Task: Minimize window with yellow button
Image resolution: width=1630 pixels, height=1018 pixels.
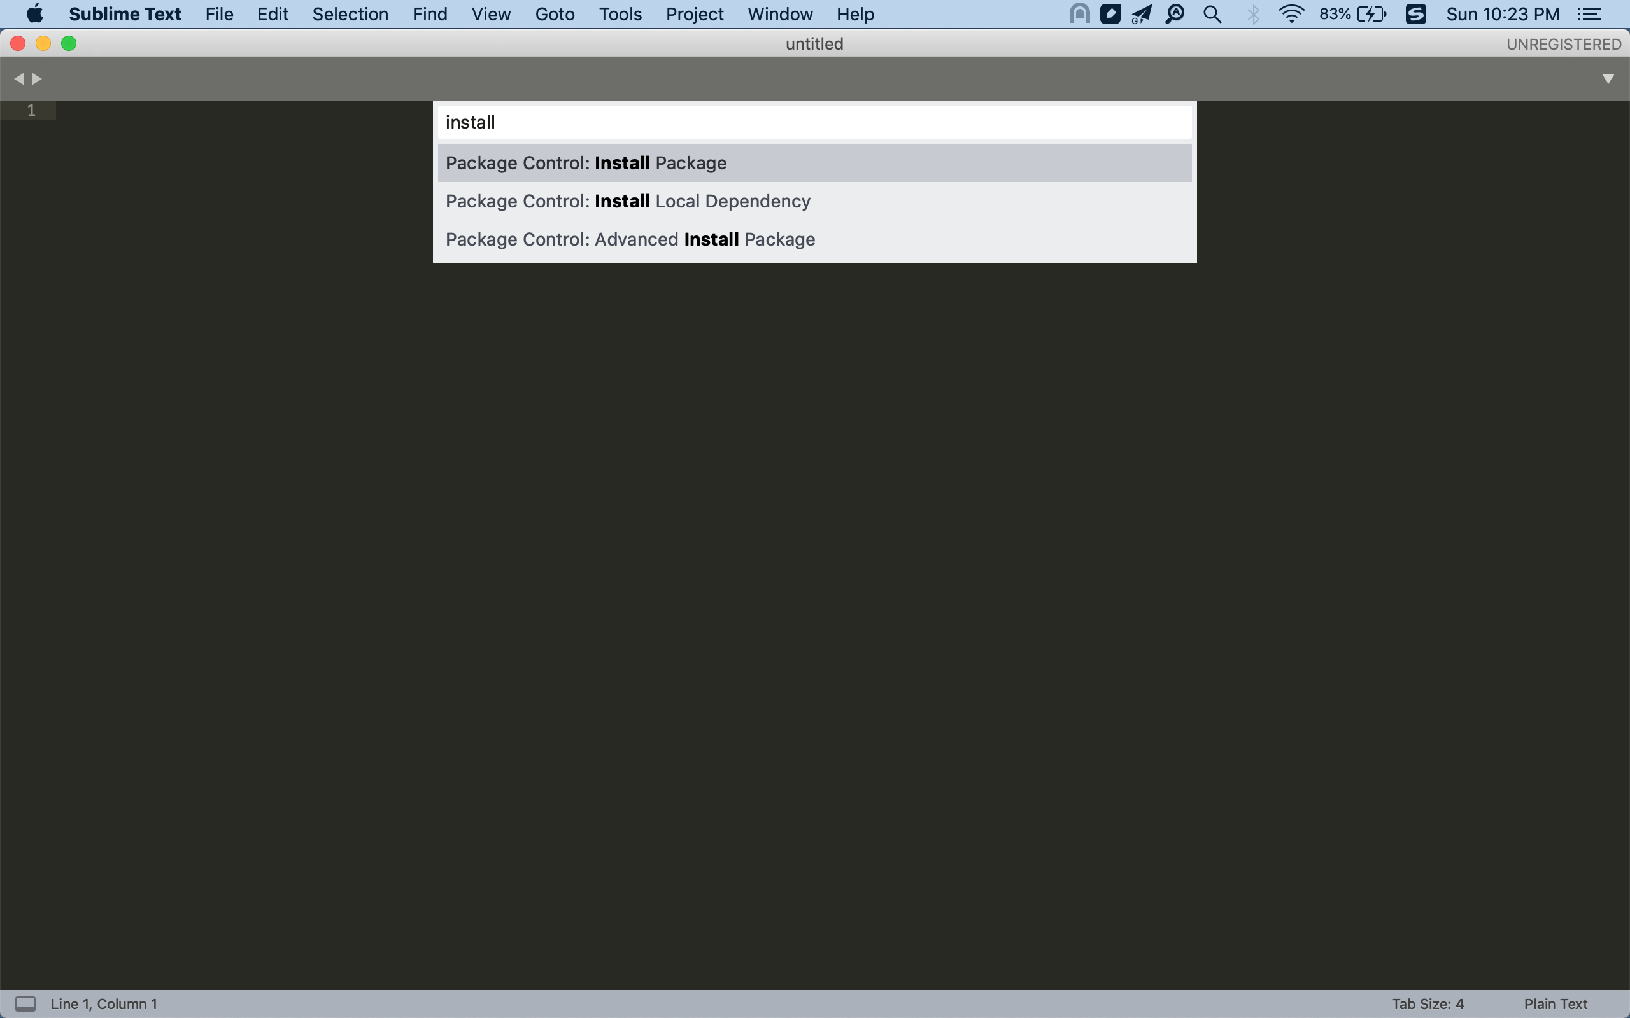Action: [x=43, y=44]
